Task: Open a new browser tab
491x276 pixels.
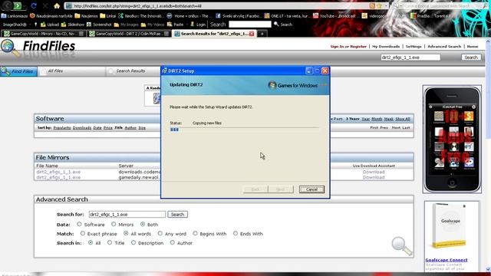Action: click(262, 34)
